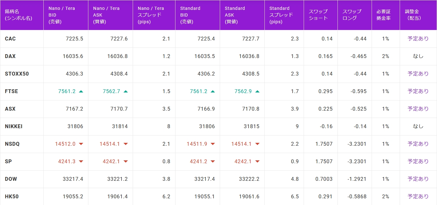
Task: Click the 2% margin rate in DAX row
Action: pos(386,56)
